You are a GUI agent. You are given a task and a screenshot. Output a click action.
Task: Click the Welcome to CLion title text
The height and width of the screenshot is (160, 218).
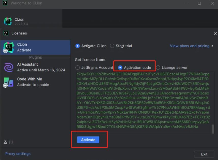click(x=26, y=3)
